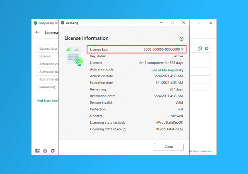The width and height of the screenshot is (248, 174).
Task: Click the Kaspersky logo in main window
Action: [35, 23]
